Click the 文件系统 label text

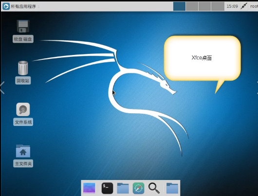(23, 122)
